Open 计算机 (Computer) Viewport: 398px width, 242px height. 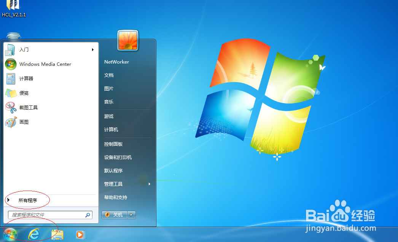pos(111,129)
